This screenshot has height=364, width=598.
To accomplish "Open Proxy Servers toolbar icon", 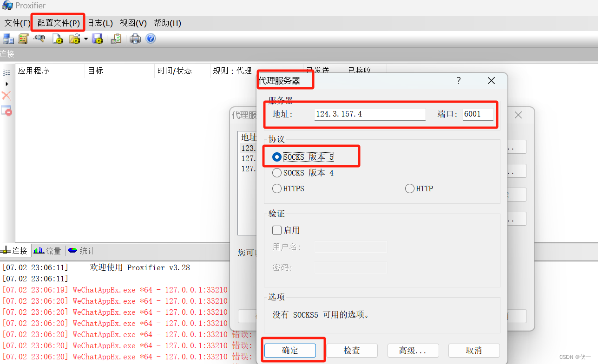I will [8, 39].
